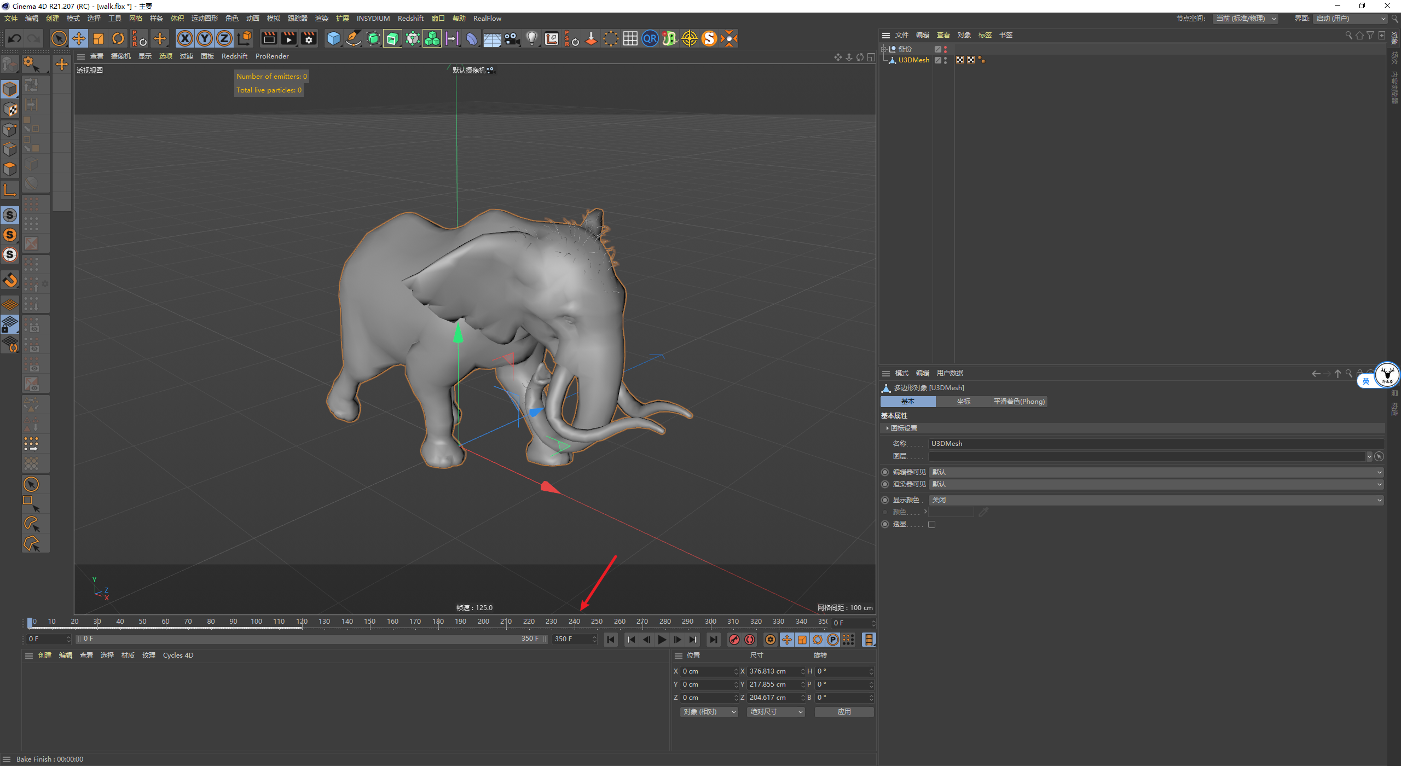Add a Light object from toolbar
Viewport: 1401px width, 766px height.
(x=531, y=38)
